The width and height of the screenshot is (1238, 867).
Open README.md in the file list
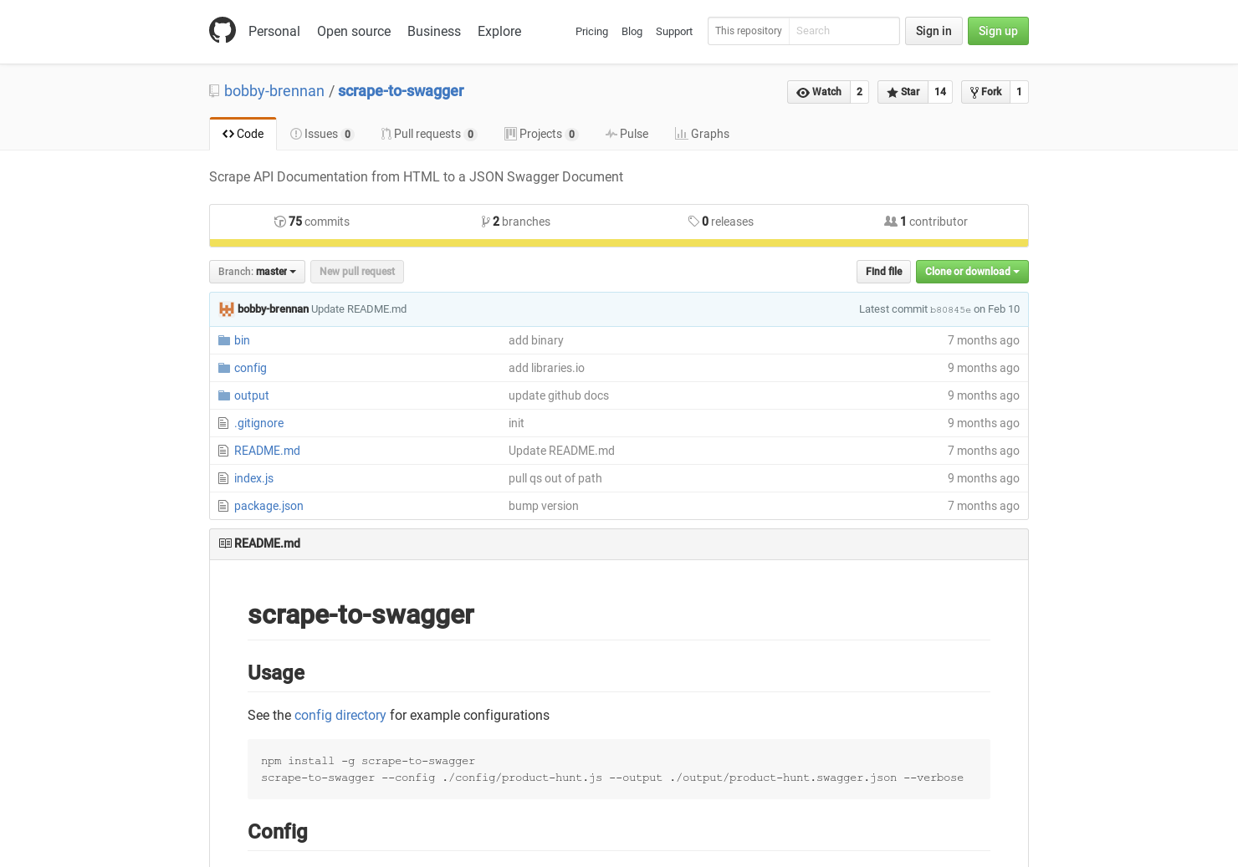pos(267,451)
